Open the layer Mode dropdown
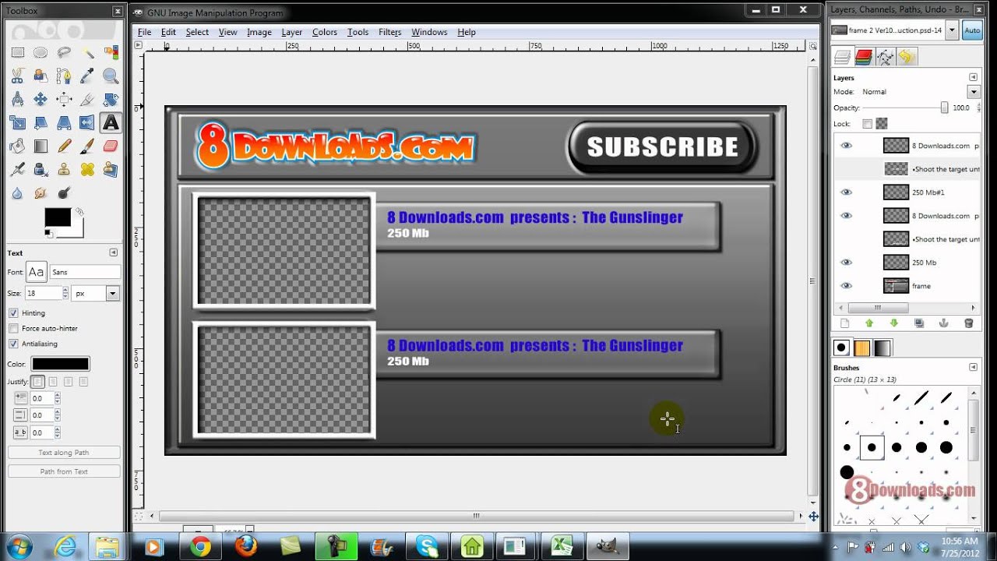997x561 pixels. (973, 92)
